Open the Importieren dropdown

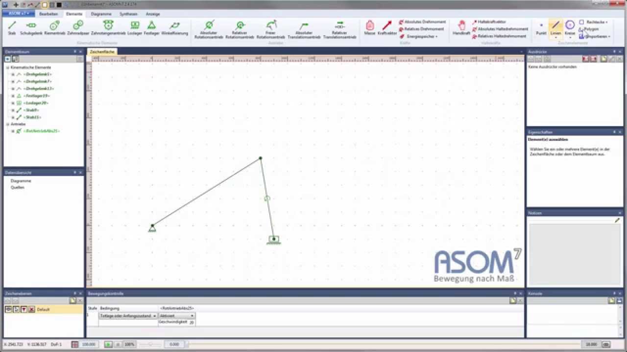[x=595, y=36]
